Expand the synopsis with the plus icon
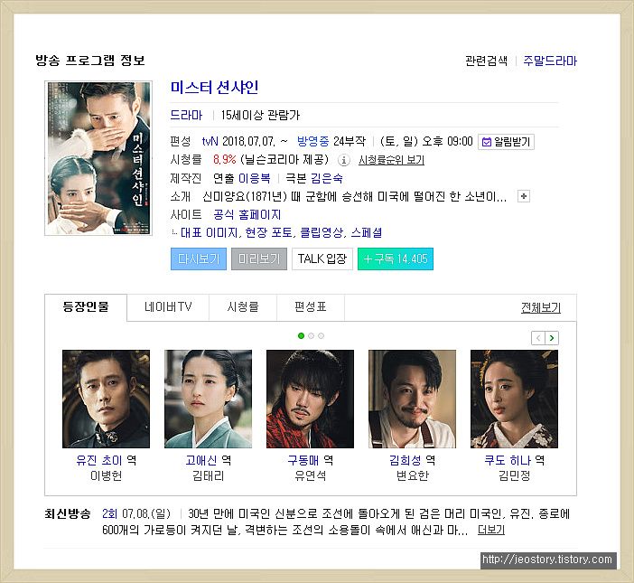 [524, 196]
